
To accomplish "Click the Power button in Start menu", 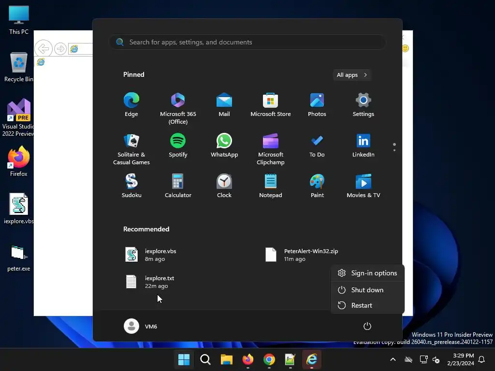I will [367, 326].
